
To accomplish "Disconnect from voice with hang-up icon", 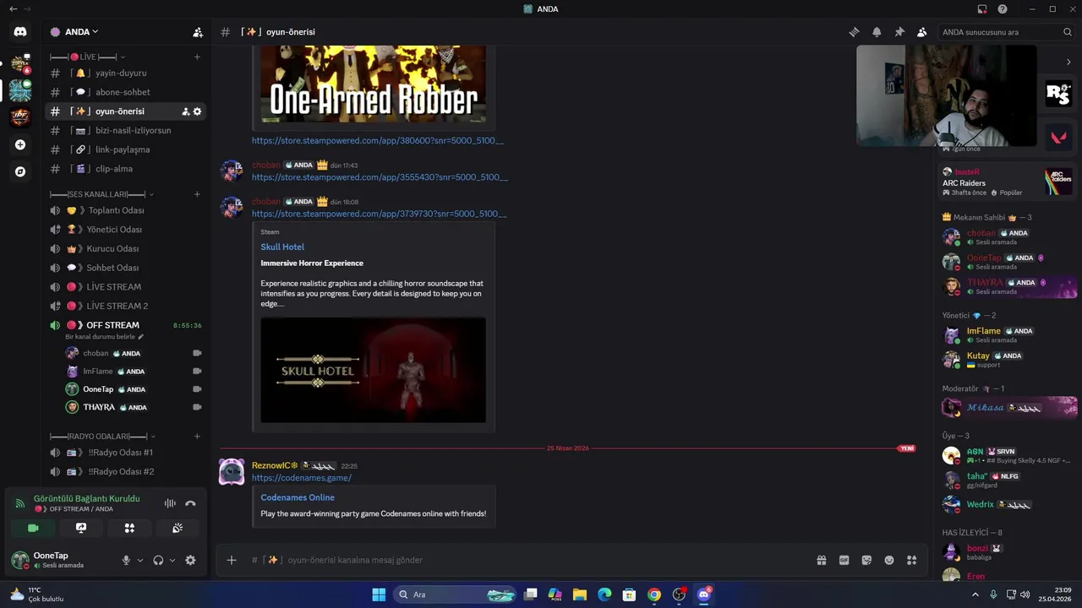I will pyautogui.click(x=190, y=503).
